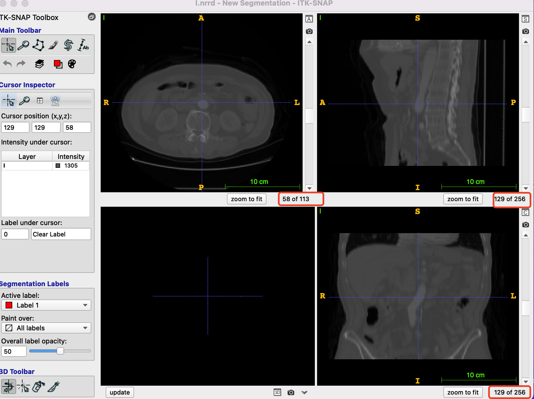Expand the 3D view options chevron
Viewport: 534px width, 399px height.
(x=304, y=392)
